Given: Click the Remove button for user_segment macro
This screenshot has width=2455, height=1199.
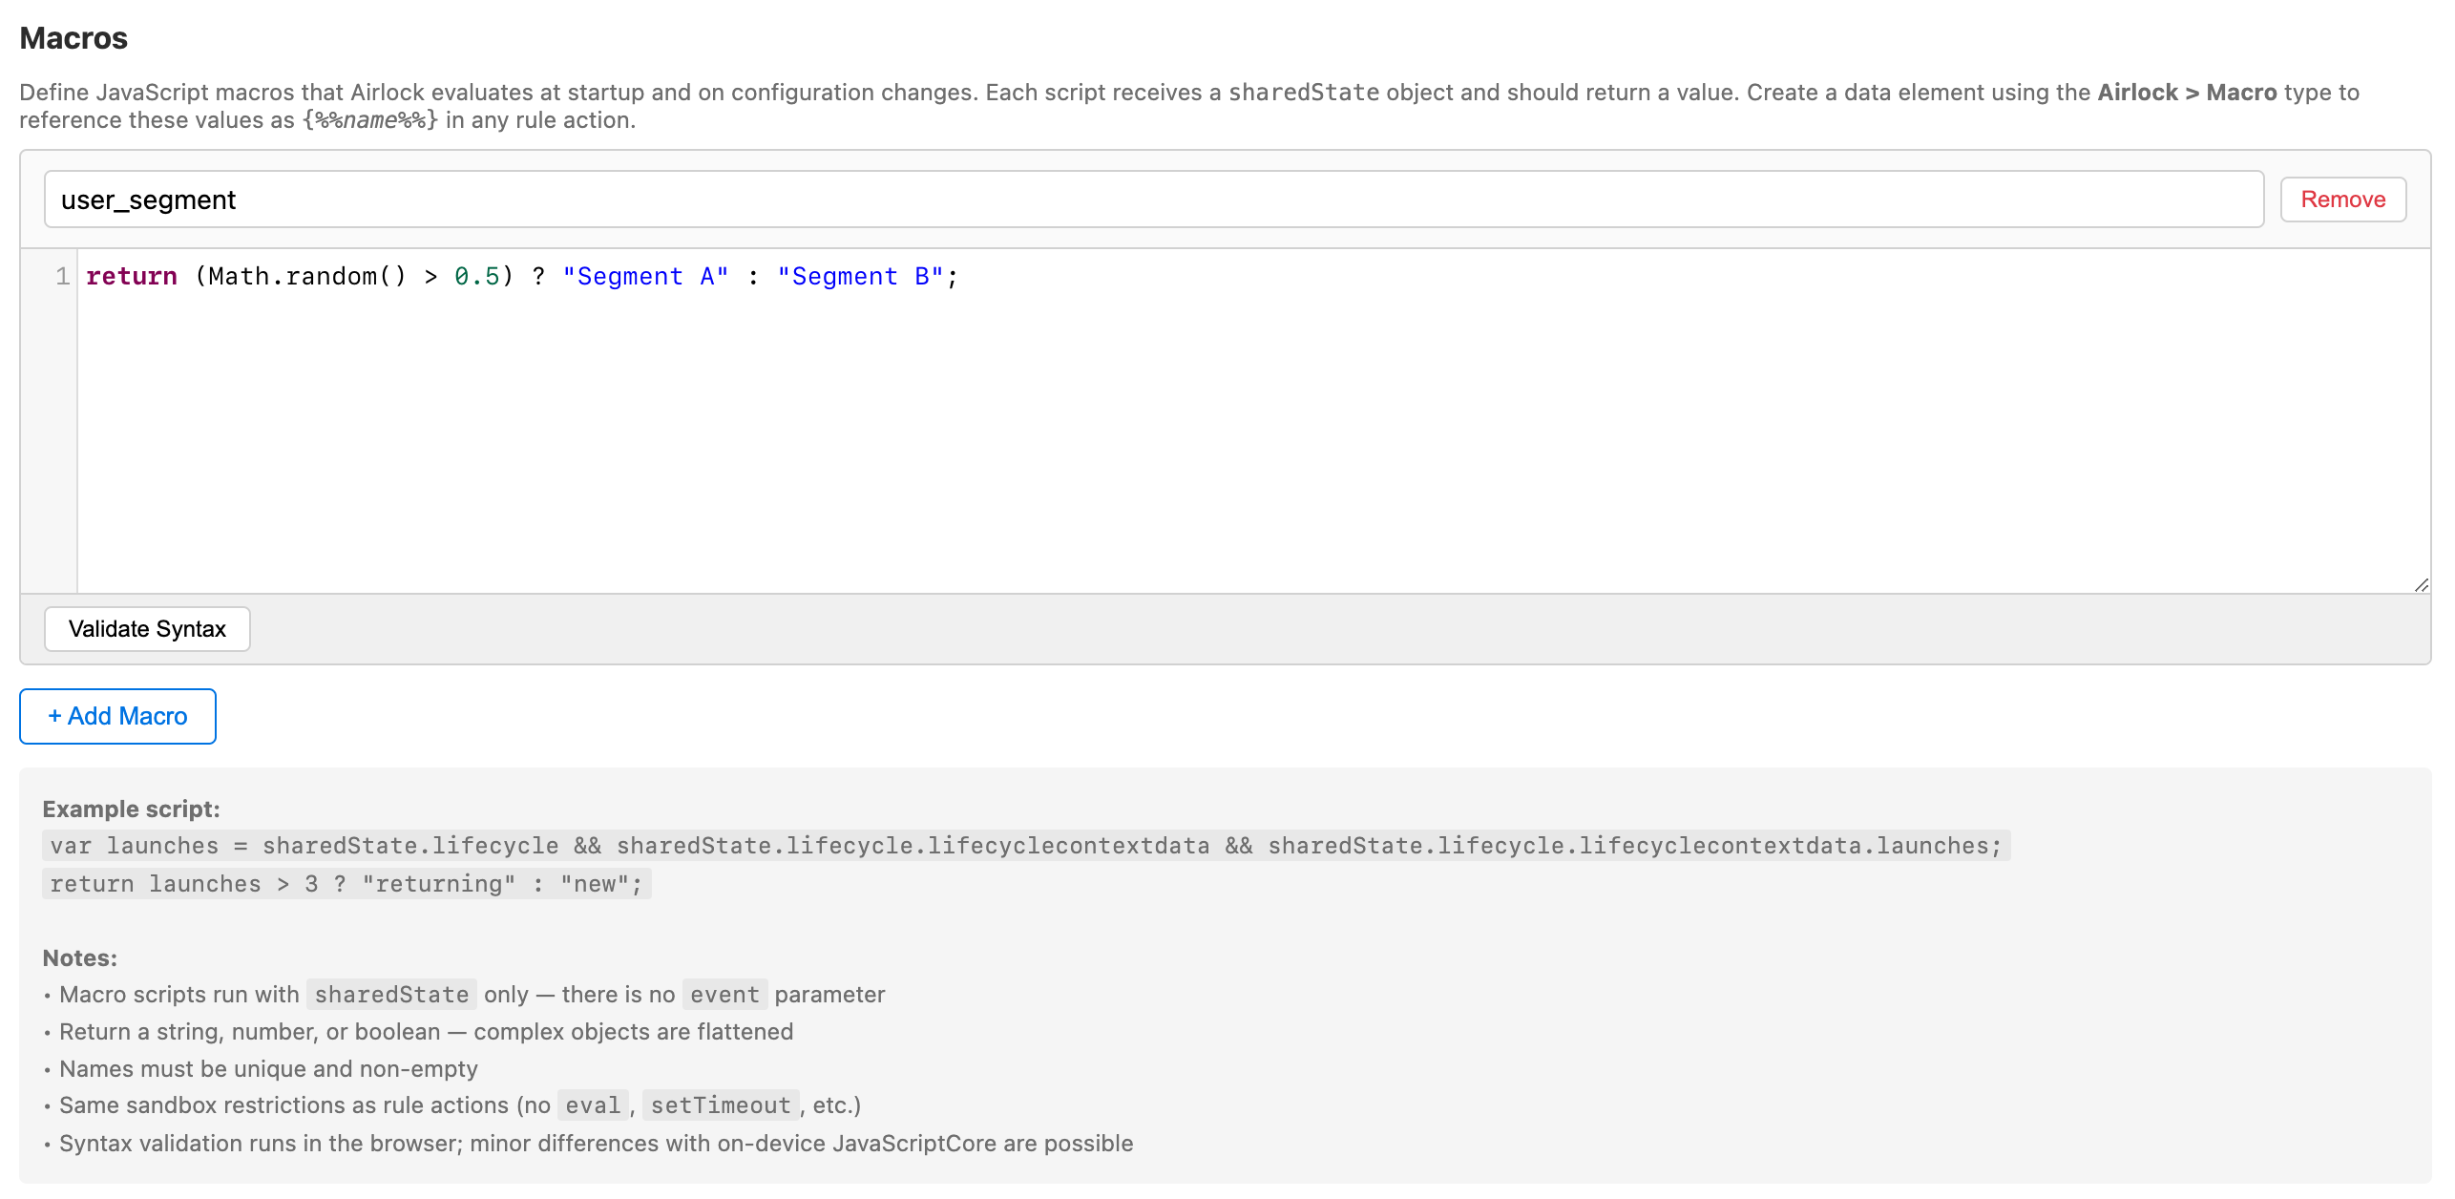Looking at the screenshot, I should 2342,200.
